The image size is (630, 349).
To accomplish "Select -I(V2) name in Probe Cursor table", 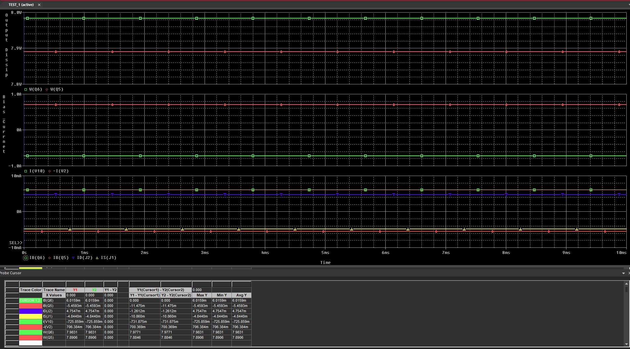I will coord(54,327).
